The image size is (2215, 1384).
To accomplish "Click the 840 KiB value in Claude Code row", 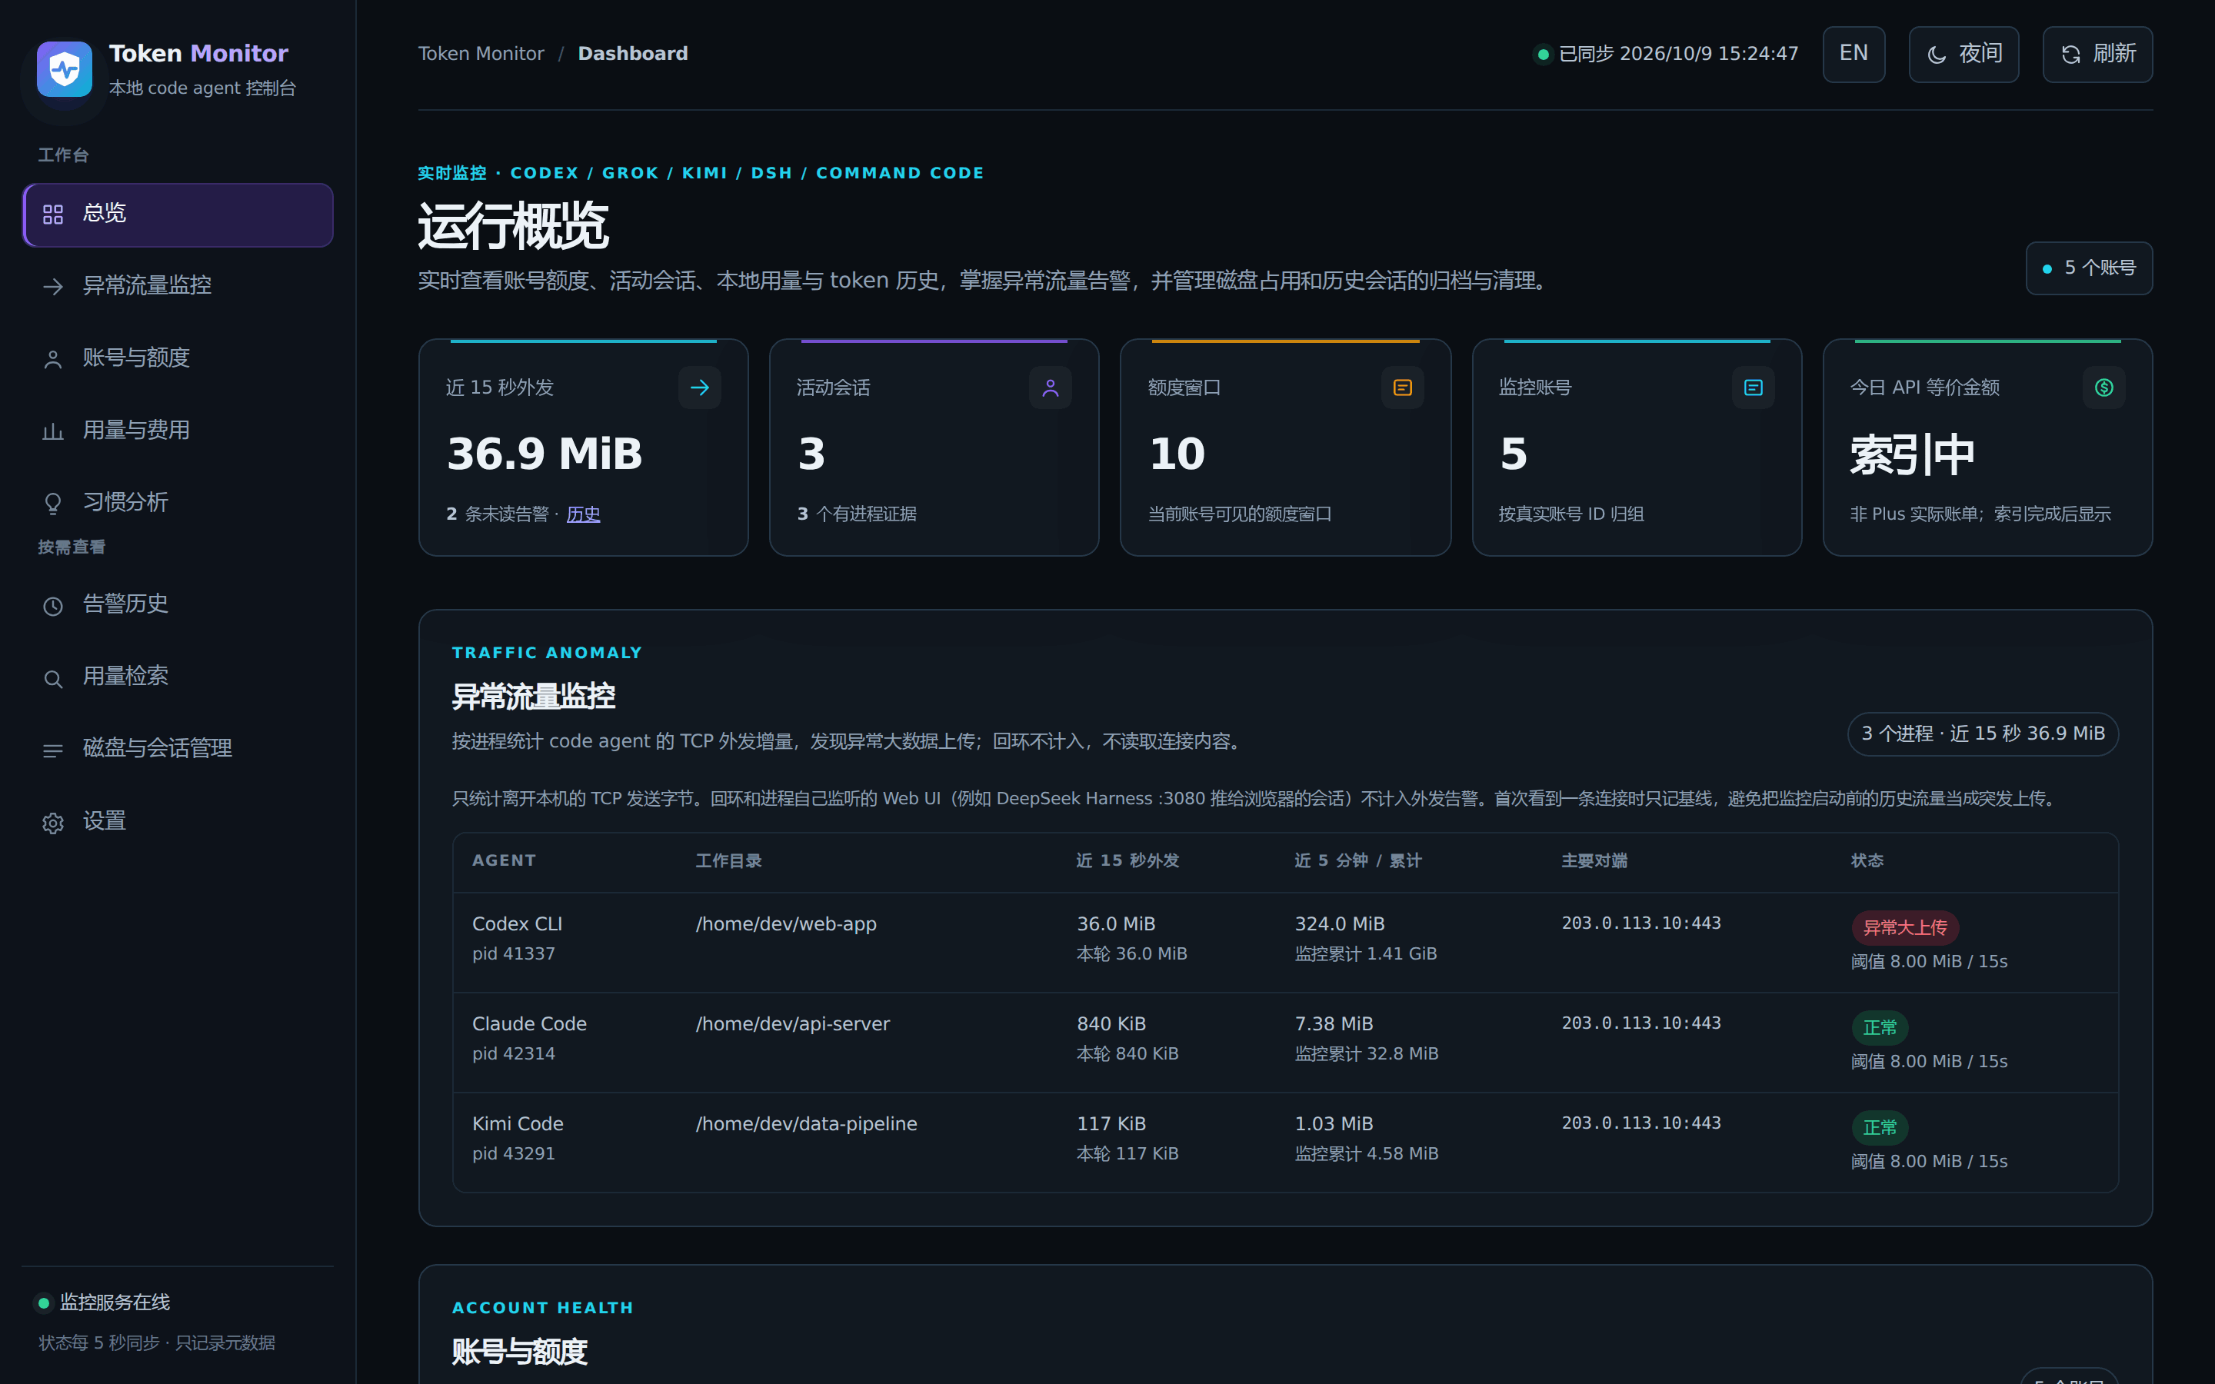I will (1111, 1024).
